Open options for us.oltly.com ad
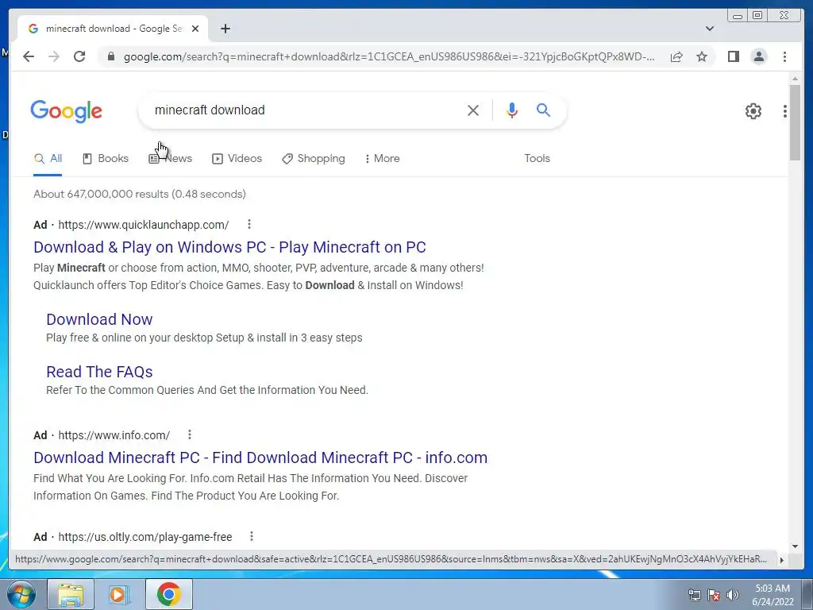 tap(252, 536)
